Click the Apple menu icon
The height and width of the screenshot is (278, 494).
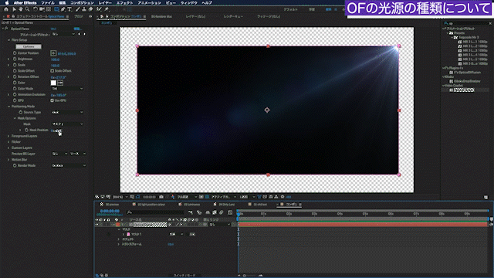(x=7, y=3)
